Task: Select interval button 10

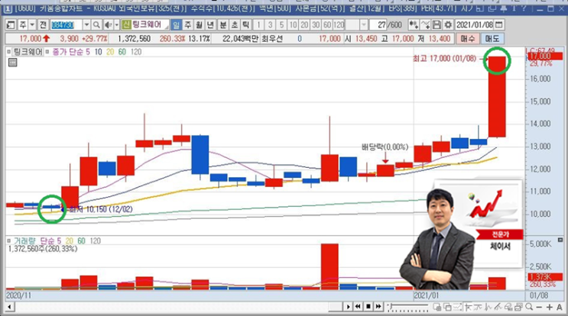Action: 293,25
